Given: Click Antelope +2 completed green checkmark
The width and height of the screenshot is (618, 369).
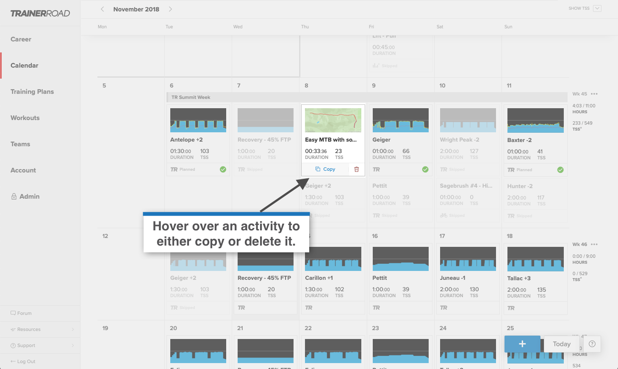Looking at the screenshot, I should (x=223, y=169).
